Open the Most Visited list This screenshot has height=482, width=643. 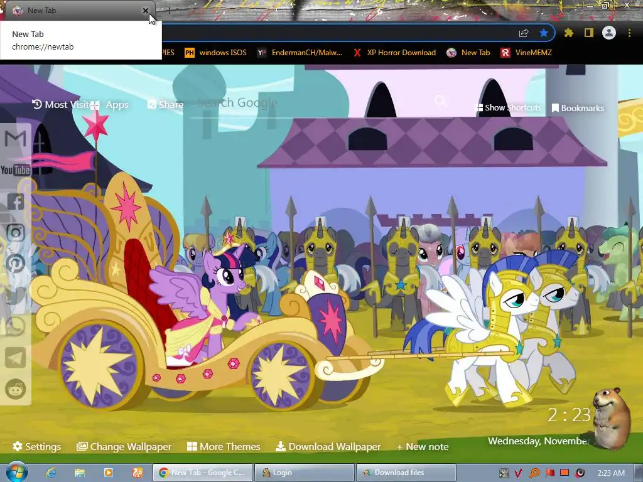[61, 105]
